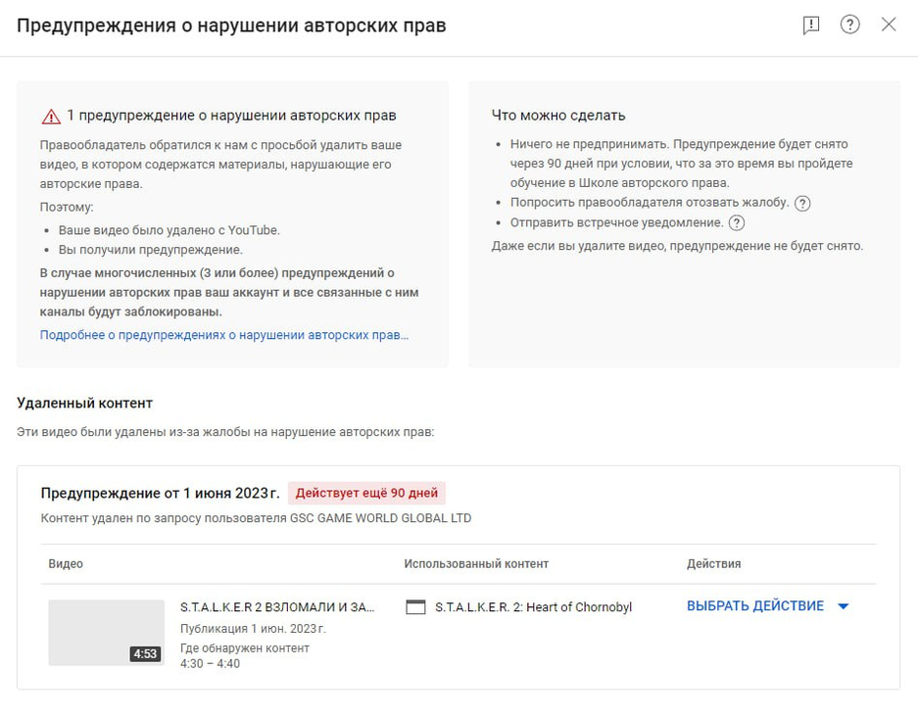Viewport: 918px width, 718px height.
Task: Click the 4:53 duration badge
Action: (145, 654)
